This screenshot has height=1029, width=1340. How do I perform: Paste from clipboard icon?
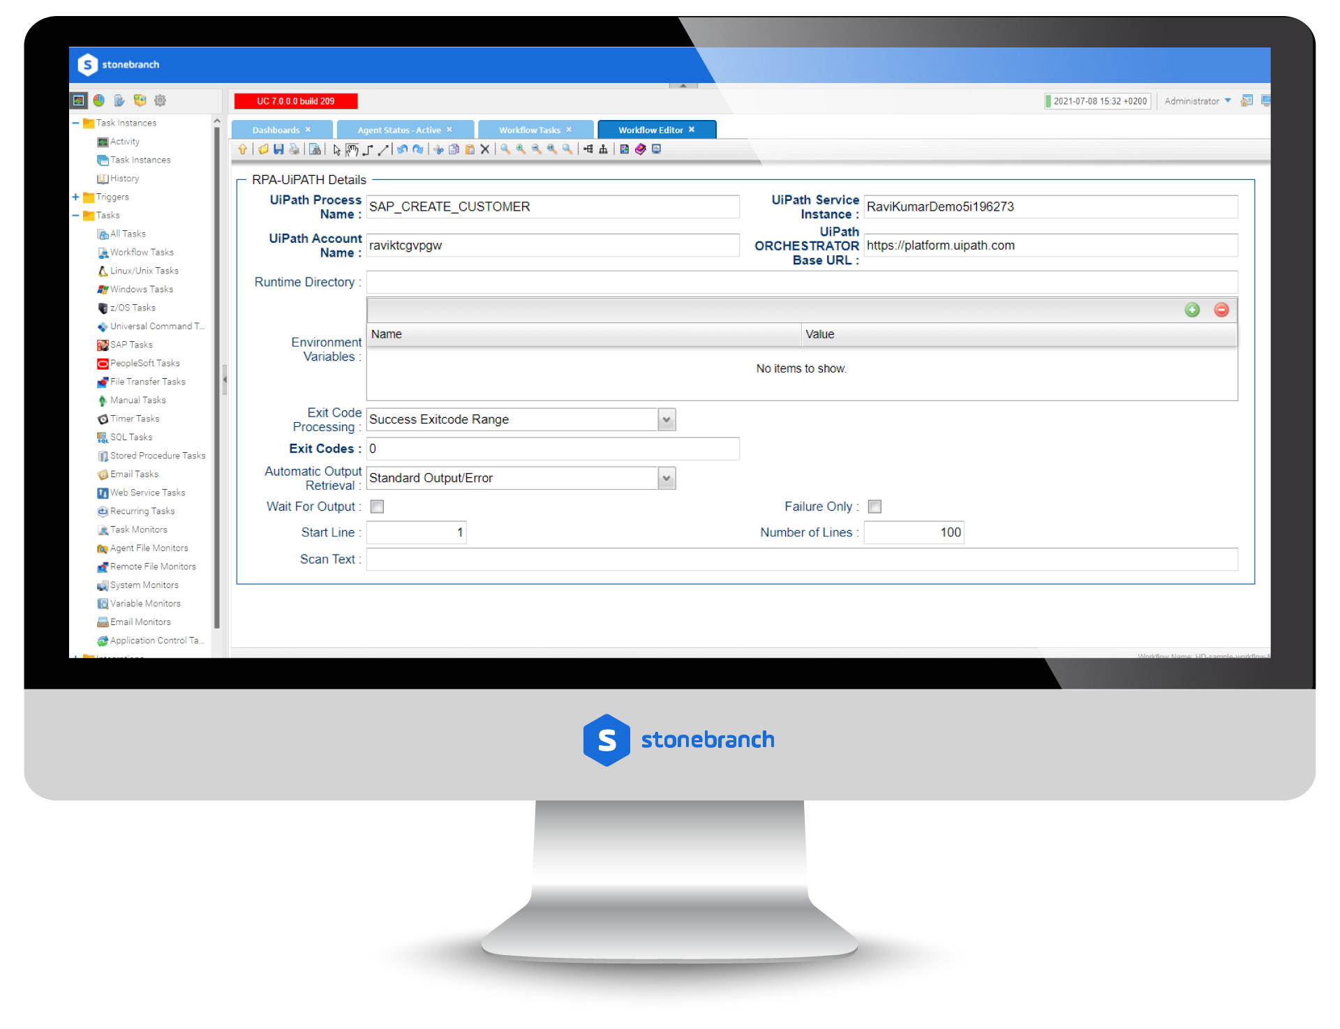click(470, 149)
